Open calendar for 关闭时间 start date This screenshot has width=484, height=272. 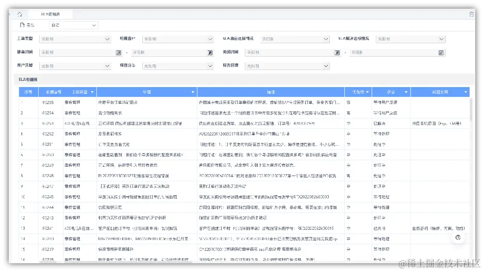click(337, 53)
